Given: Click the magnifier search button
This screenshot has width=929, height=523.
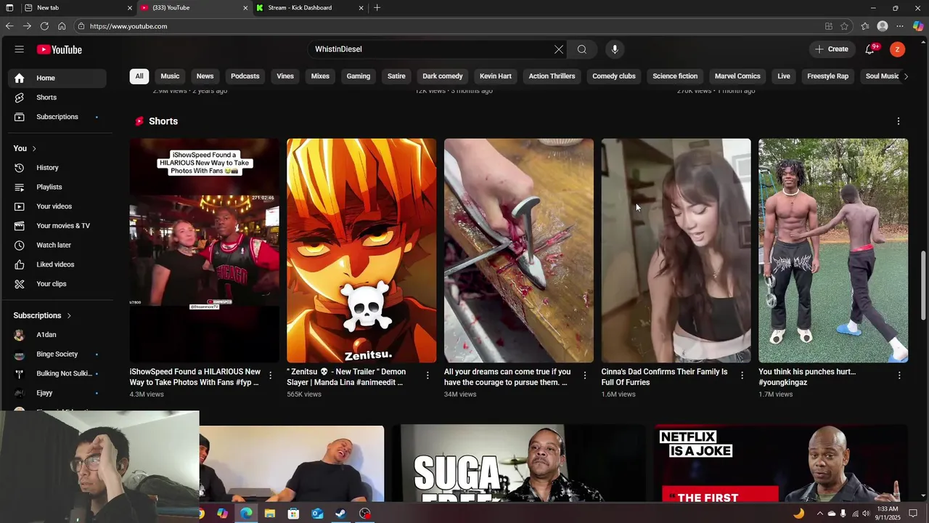Looking at the screenshot, I should click(x=582, y=49).
